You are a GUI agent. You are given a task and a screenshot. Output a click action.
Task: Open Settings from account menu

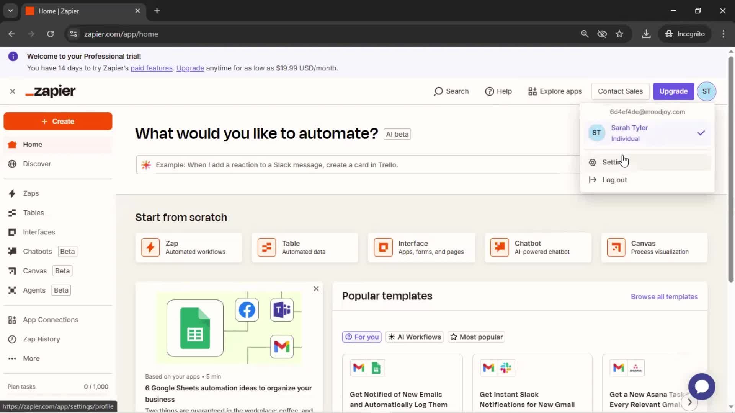pyautogui.click(x=647, y=162)
